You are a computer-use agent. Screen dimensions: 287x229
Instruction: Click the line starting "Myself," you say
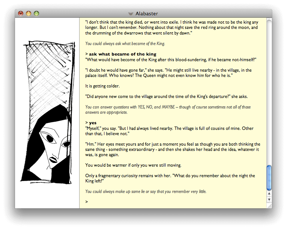click(169, 131)
